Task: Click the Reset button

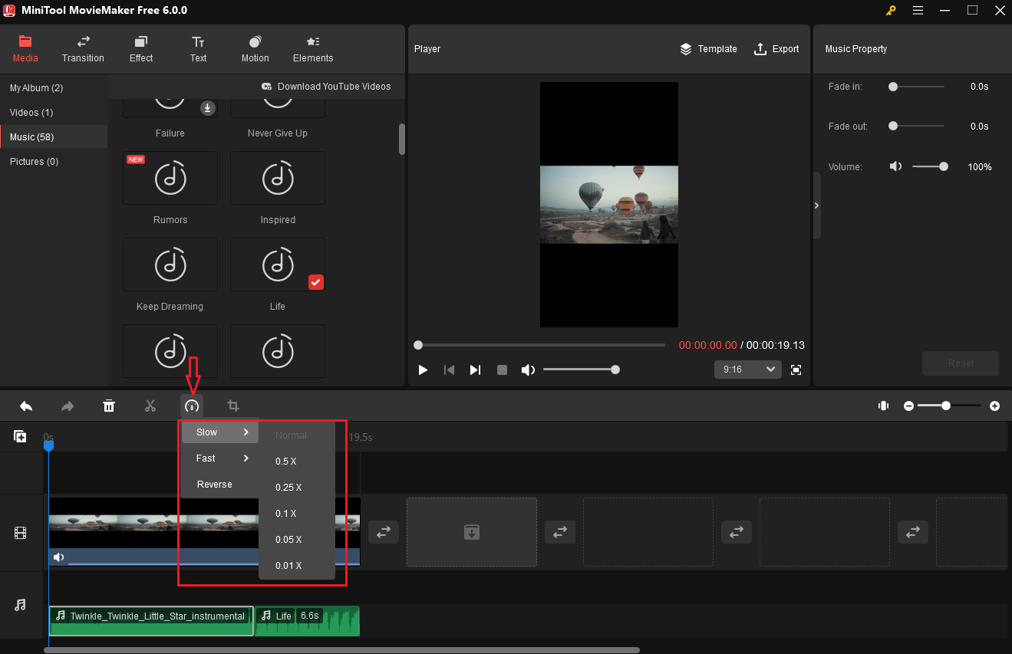Action: (961, 363)
